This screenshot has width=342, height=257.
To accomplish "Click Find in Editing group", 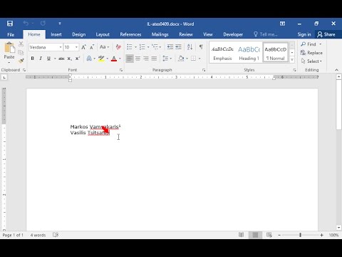I will tap(309, 44).
